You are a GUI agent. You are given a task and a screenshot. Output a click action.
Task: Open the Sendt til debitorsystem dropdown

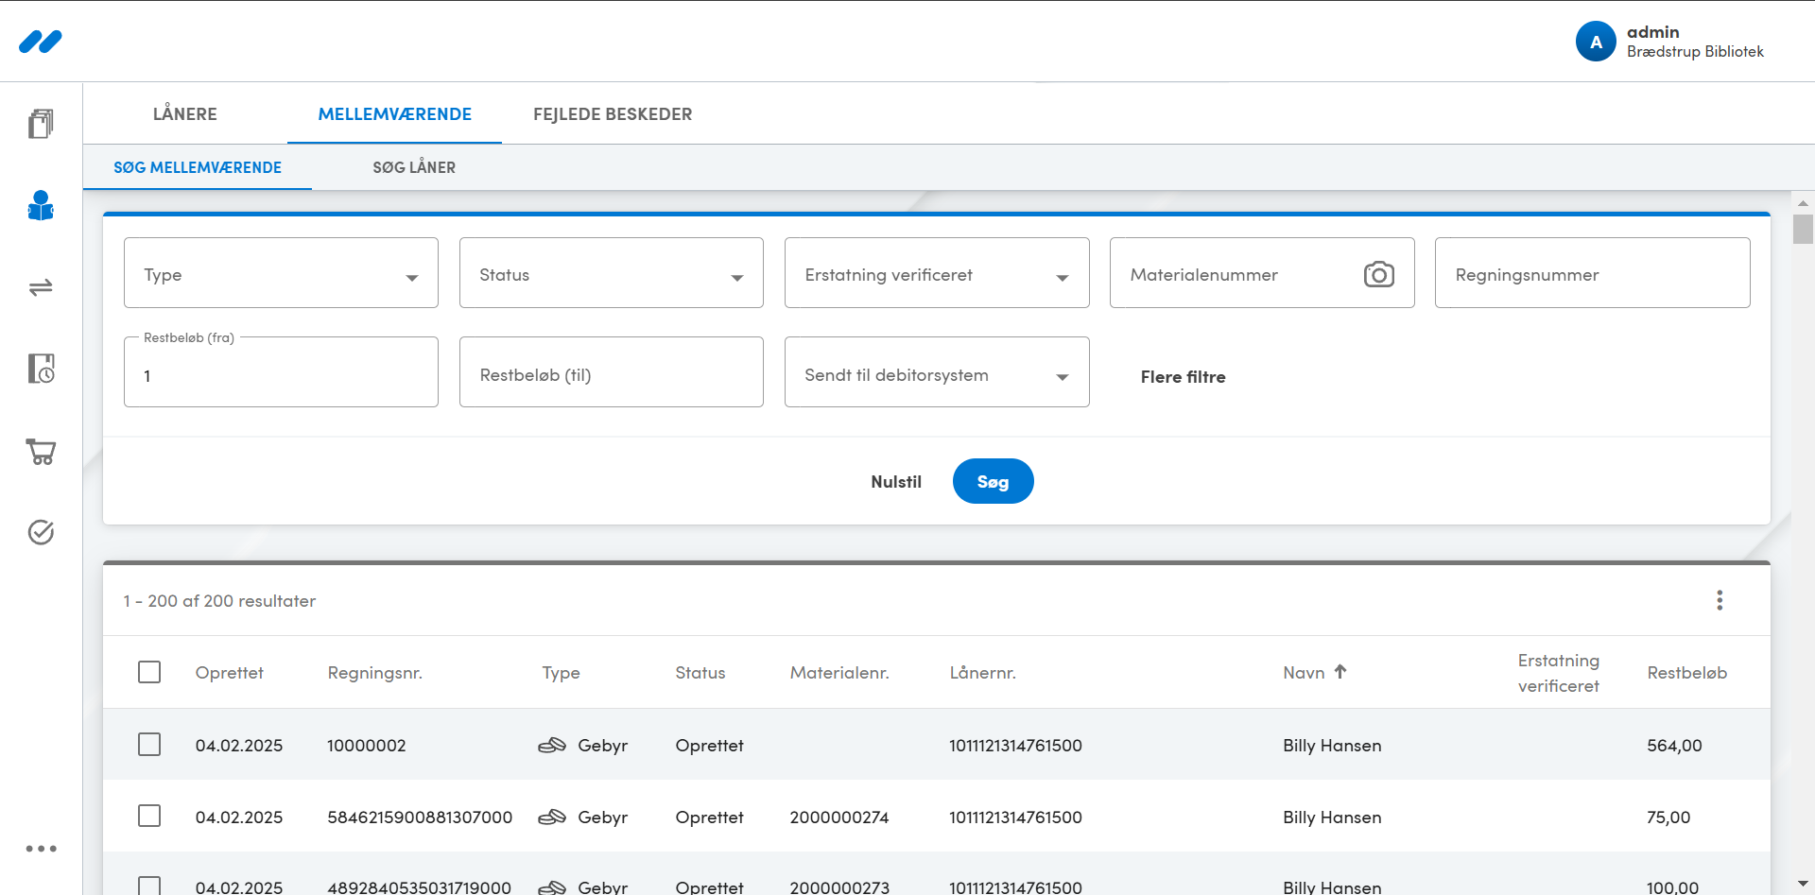click(937, 372)
